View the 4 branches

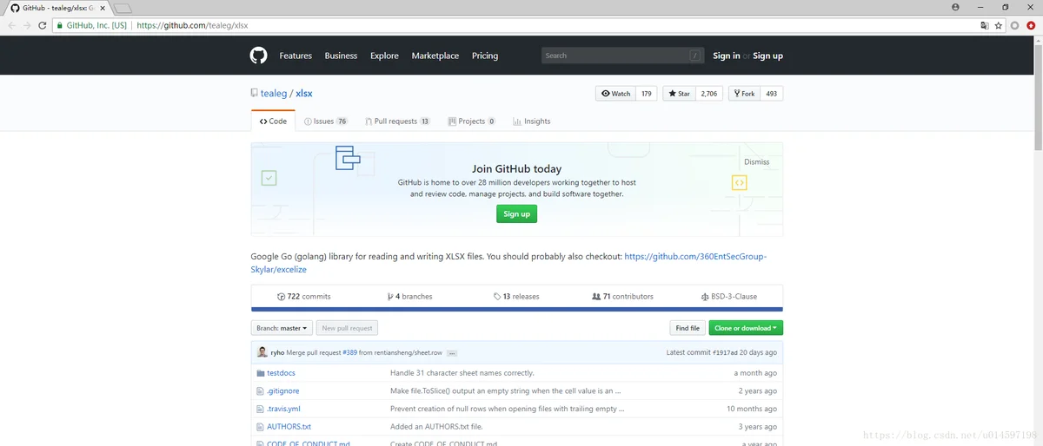pyautogui.click(x=409, y=297)
